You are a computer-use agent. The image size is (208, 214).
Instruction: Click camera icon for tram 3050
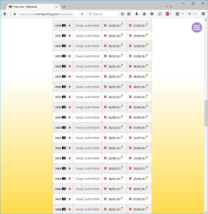[64, 25]
